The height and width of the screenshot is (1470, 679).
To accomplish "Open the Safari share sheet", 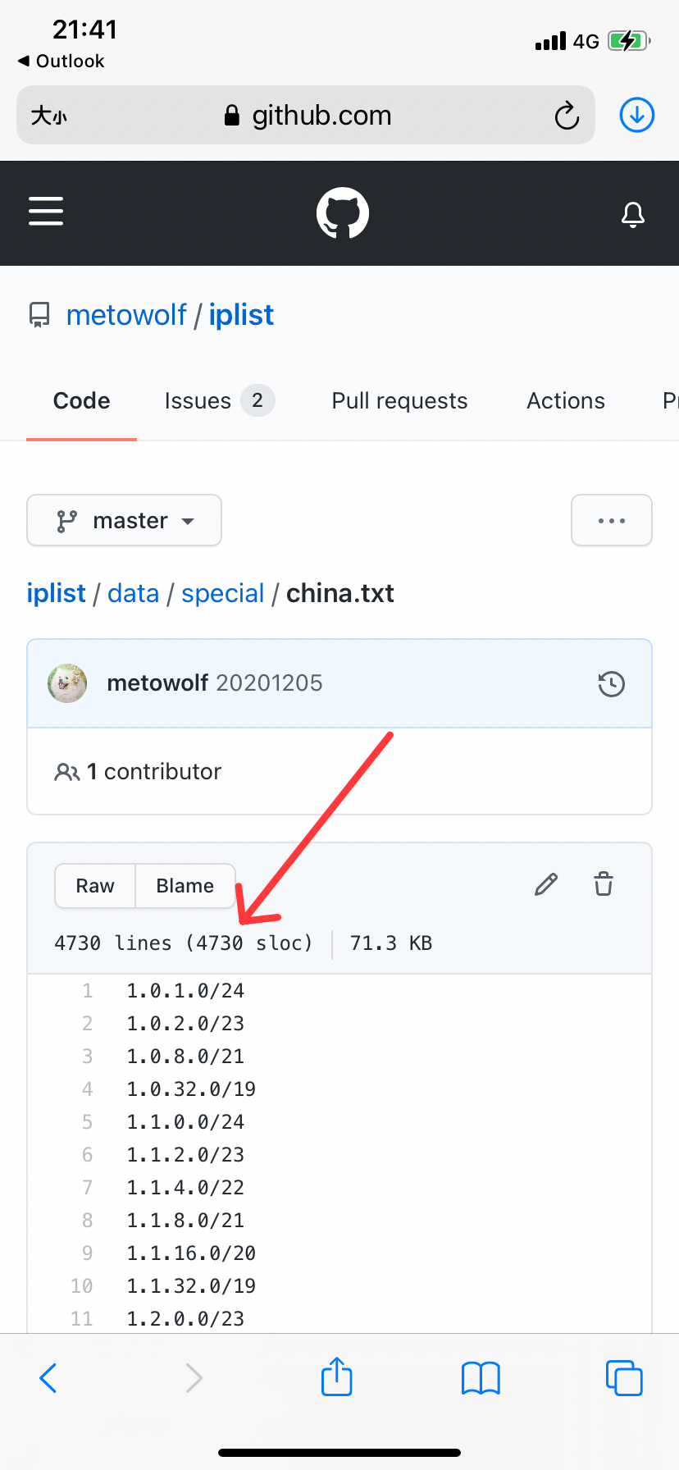I will pyautogui.click(x=336, y=1377).
